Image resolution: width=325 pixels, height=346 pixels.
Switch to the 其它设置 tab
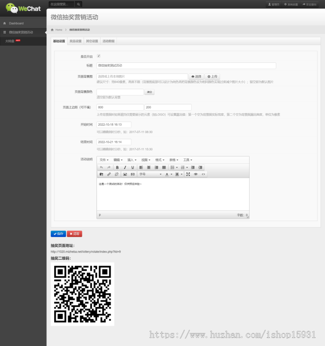92,41
